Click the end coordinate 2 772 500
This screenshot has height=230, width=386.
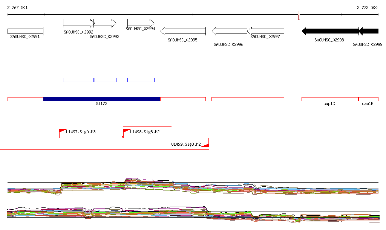point(367,8)
